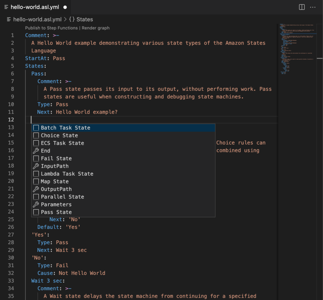Check the box beside Parallel State

coord(36,197)
